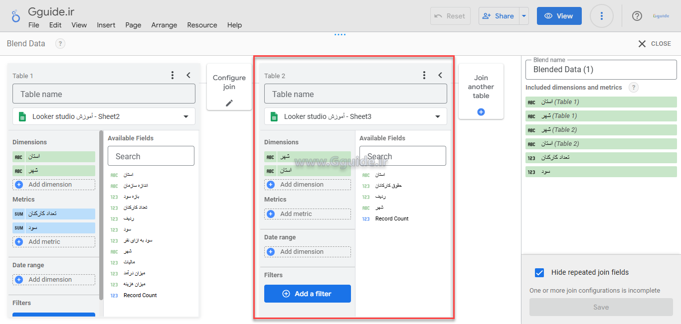Expand the Share button dropdown arrow

click(523, 16)
